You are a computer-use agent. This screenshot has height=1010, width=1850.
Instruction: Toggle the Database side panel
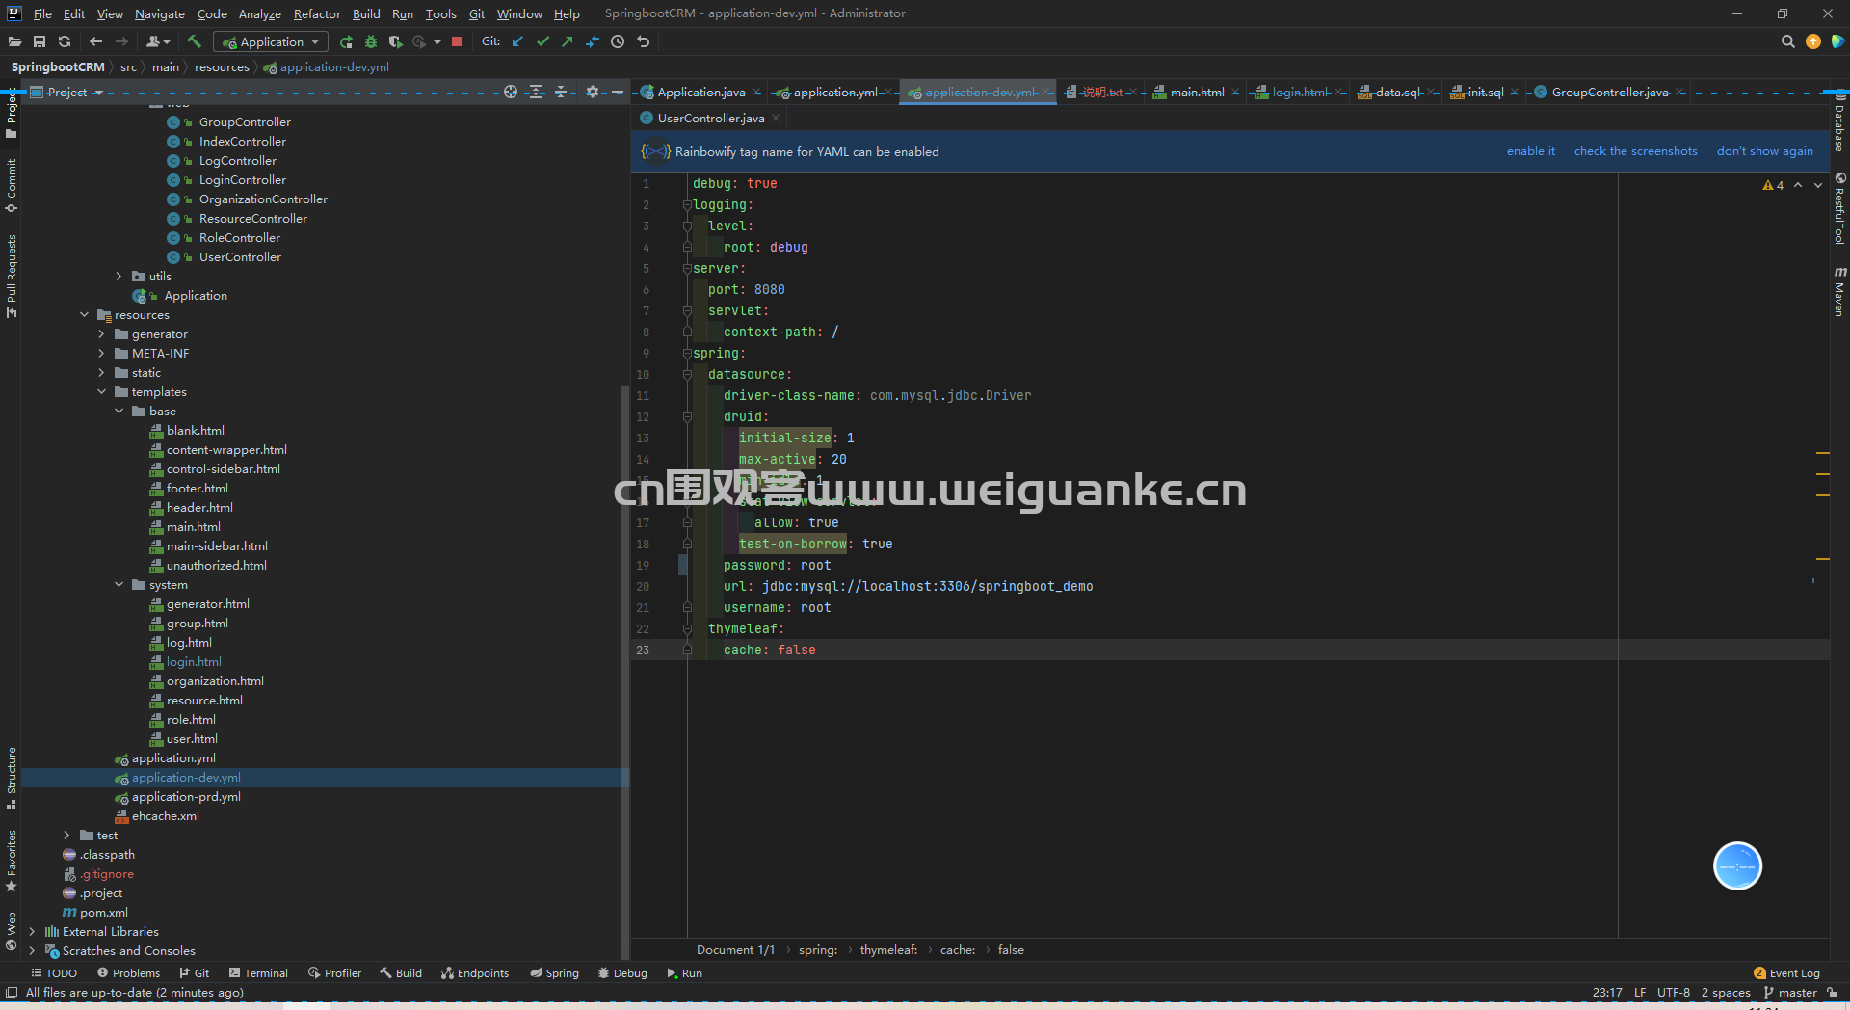pos(1839,123)
